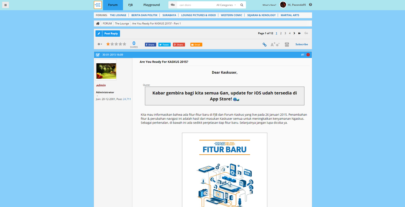This screenshot has height=207, width=405.
Task: Expand the All Categories dropdown
Action: [226, 5]
